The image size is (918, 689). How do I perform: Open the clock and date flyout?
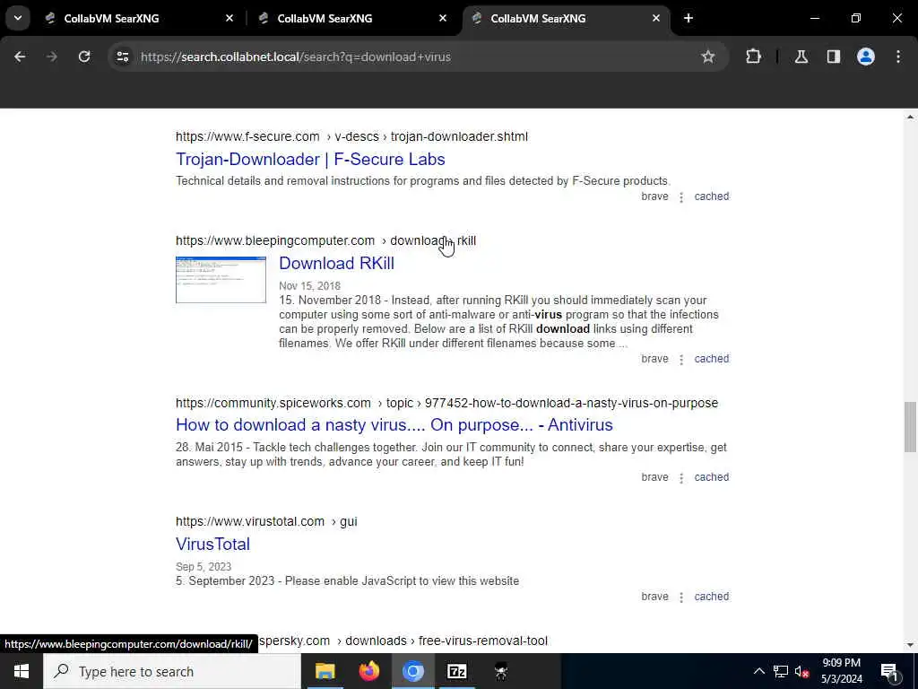841,671
